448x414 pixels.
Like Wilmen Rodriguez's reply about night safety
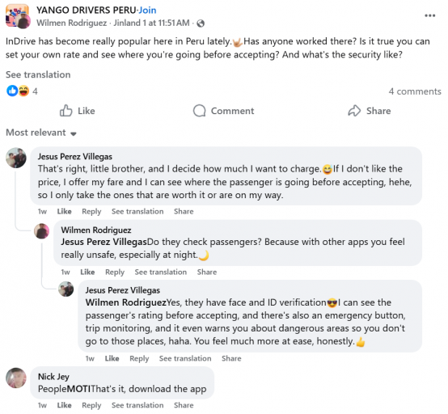tap(87, 272)
